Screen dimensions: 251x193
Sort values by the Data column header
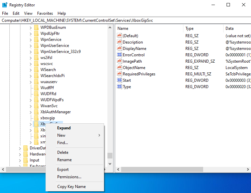click(x=237, y=28)
